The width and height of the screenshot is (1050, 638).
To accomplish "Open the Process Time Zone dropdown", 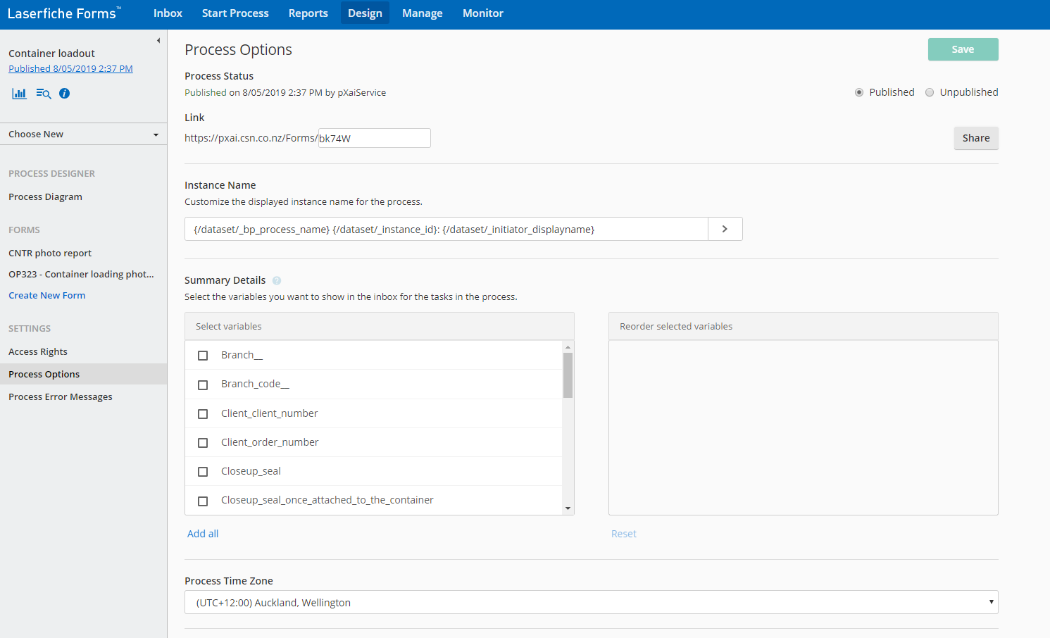I will tap(591, 602).
